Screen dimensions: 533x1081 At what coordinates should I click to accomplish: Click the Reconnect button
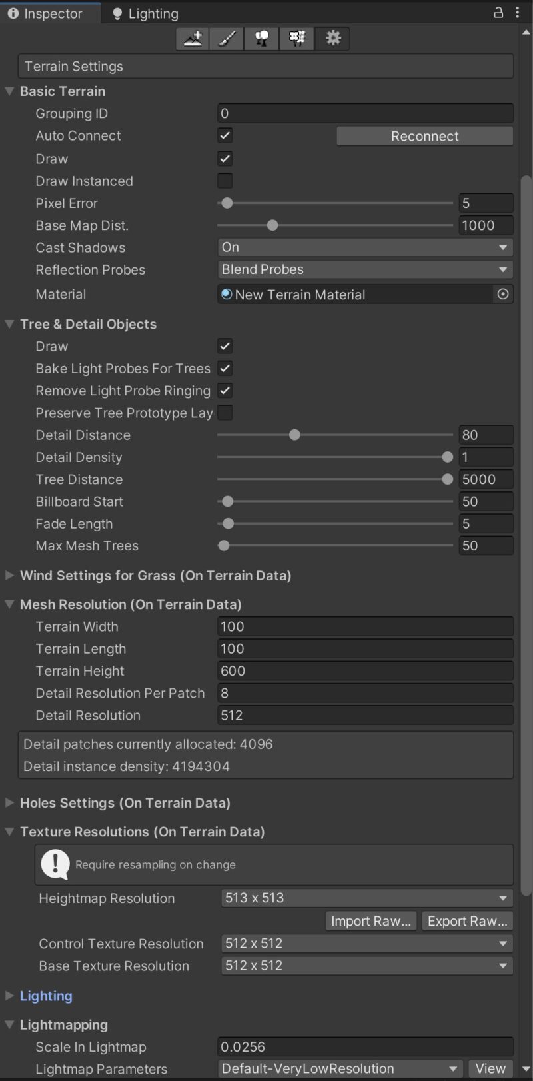click(425, 136)
